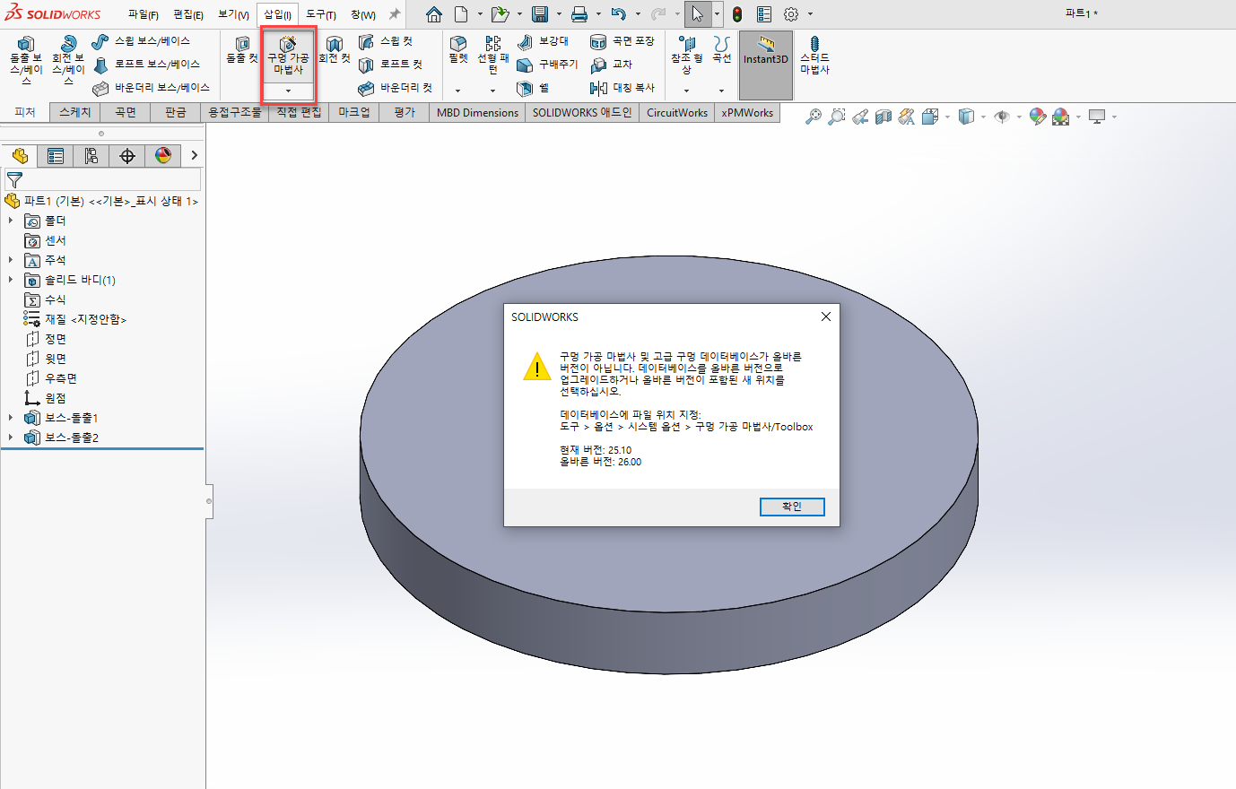Image resolution: width=1236 pixels, height=789 pixels.
Task: Add a 보강대 rib feature
Action: pyautogui.click(x=544, y=41)
